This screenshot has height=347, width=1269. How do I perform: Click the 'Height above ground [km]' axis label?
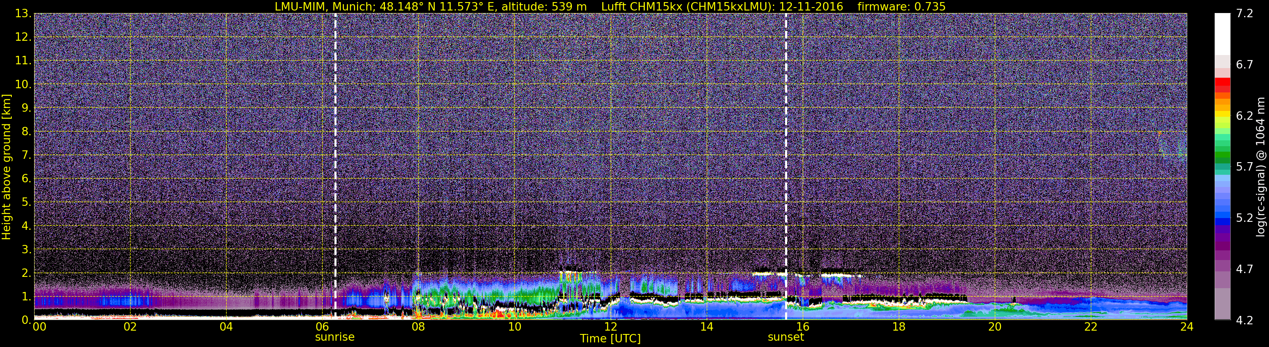click(6, 167)
